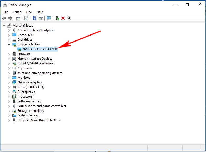Click the Universal Serial Bus controllers icon

click(14, 120)
